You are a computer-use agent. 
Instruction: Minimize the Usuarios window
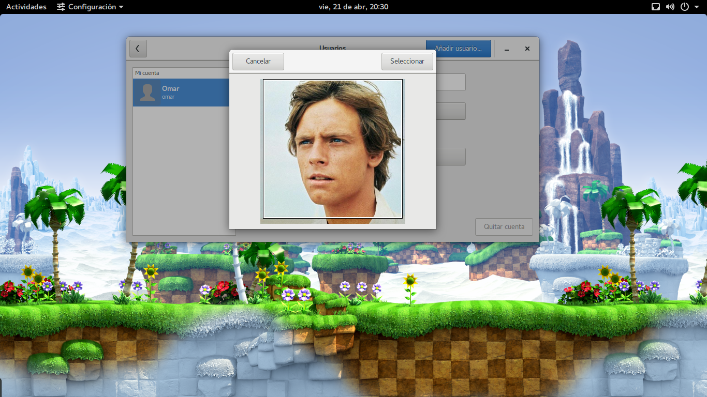507,49
